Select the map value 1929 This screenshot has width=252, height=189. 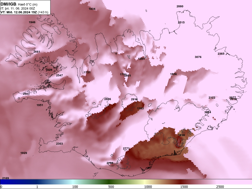tap(24, 153)
